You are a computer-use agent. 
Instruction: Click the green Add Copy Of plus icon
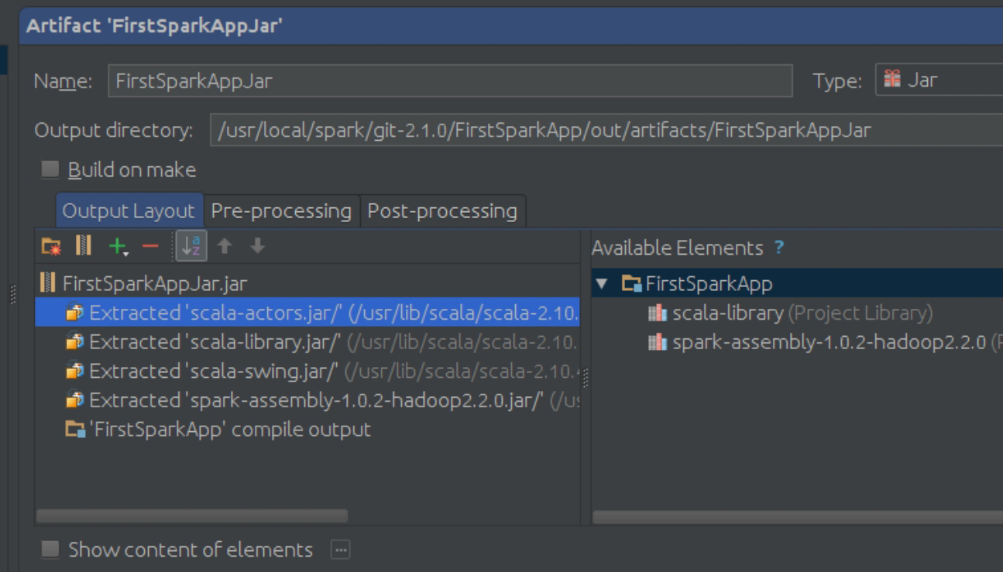(117, 246)
